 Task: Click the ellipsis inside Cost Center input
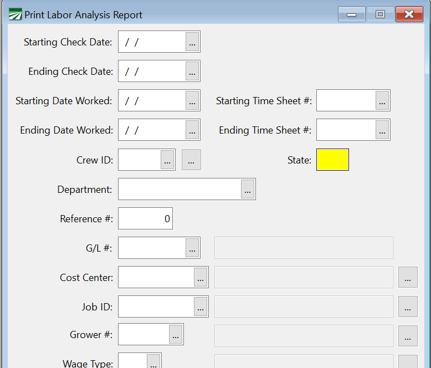201,277
